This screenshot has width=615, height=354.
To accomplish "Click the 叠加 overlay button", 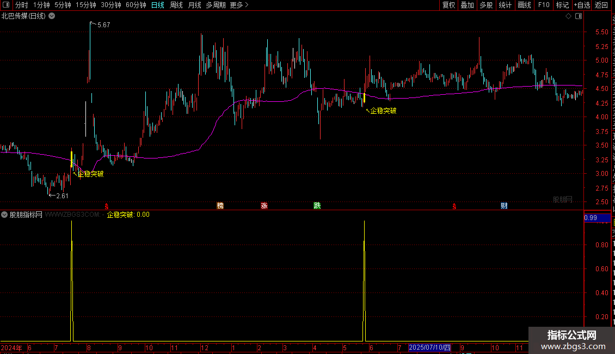I will pos(467,5).
